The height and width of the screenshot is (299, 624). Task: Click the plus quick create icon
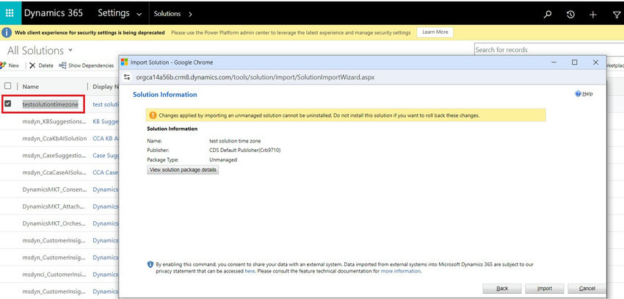point(593,15)
